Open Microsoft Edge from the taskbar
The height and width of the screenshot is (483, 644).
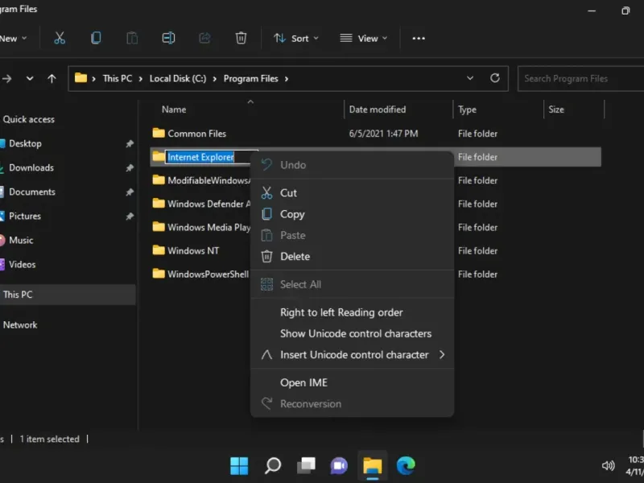(x=406, y=466)
